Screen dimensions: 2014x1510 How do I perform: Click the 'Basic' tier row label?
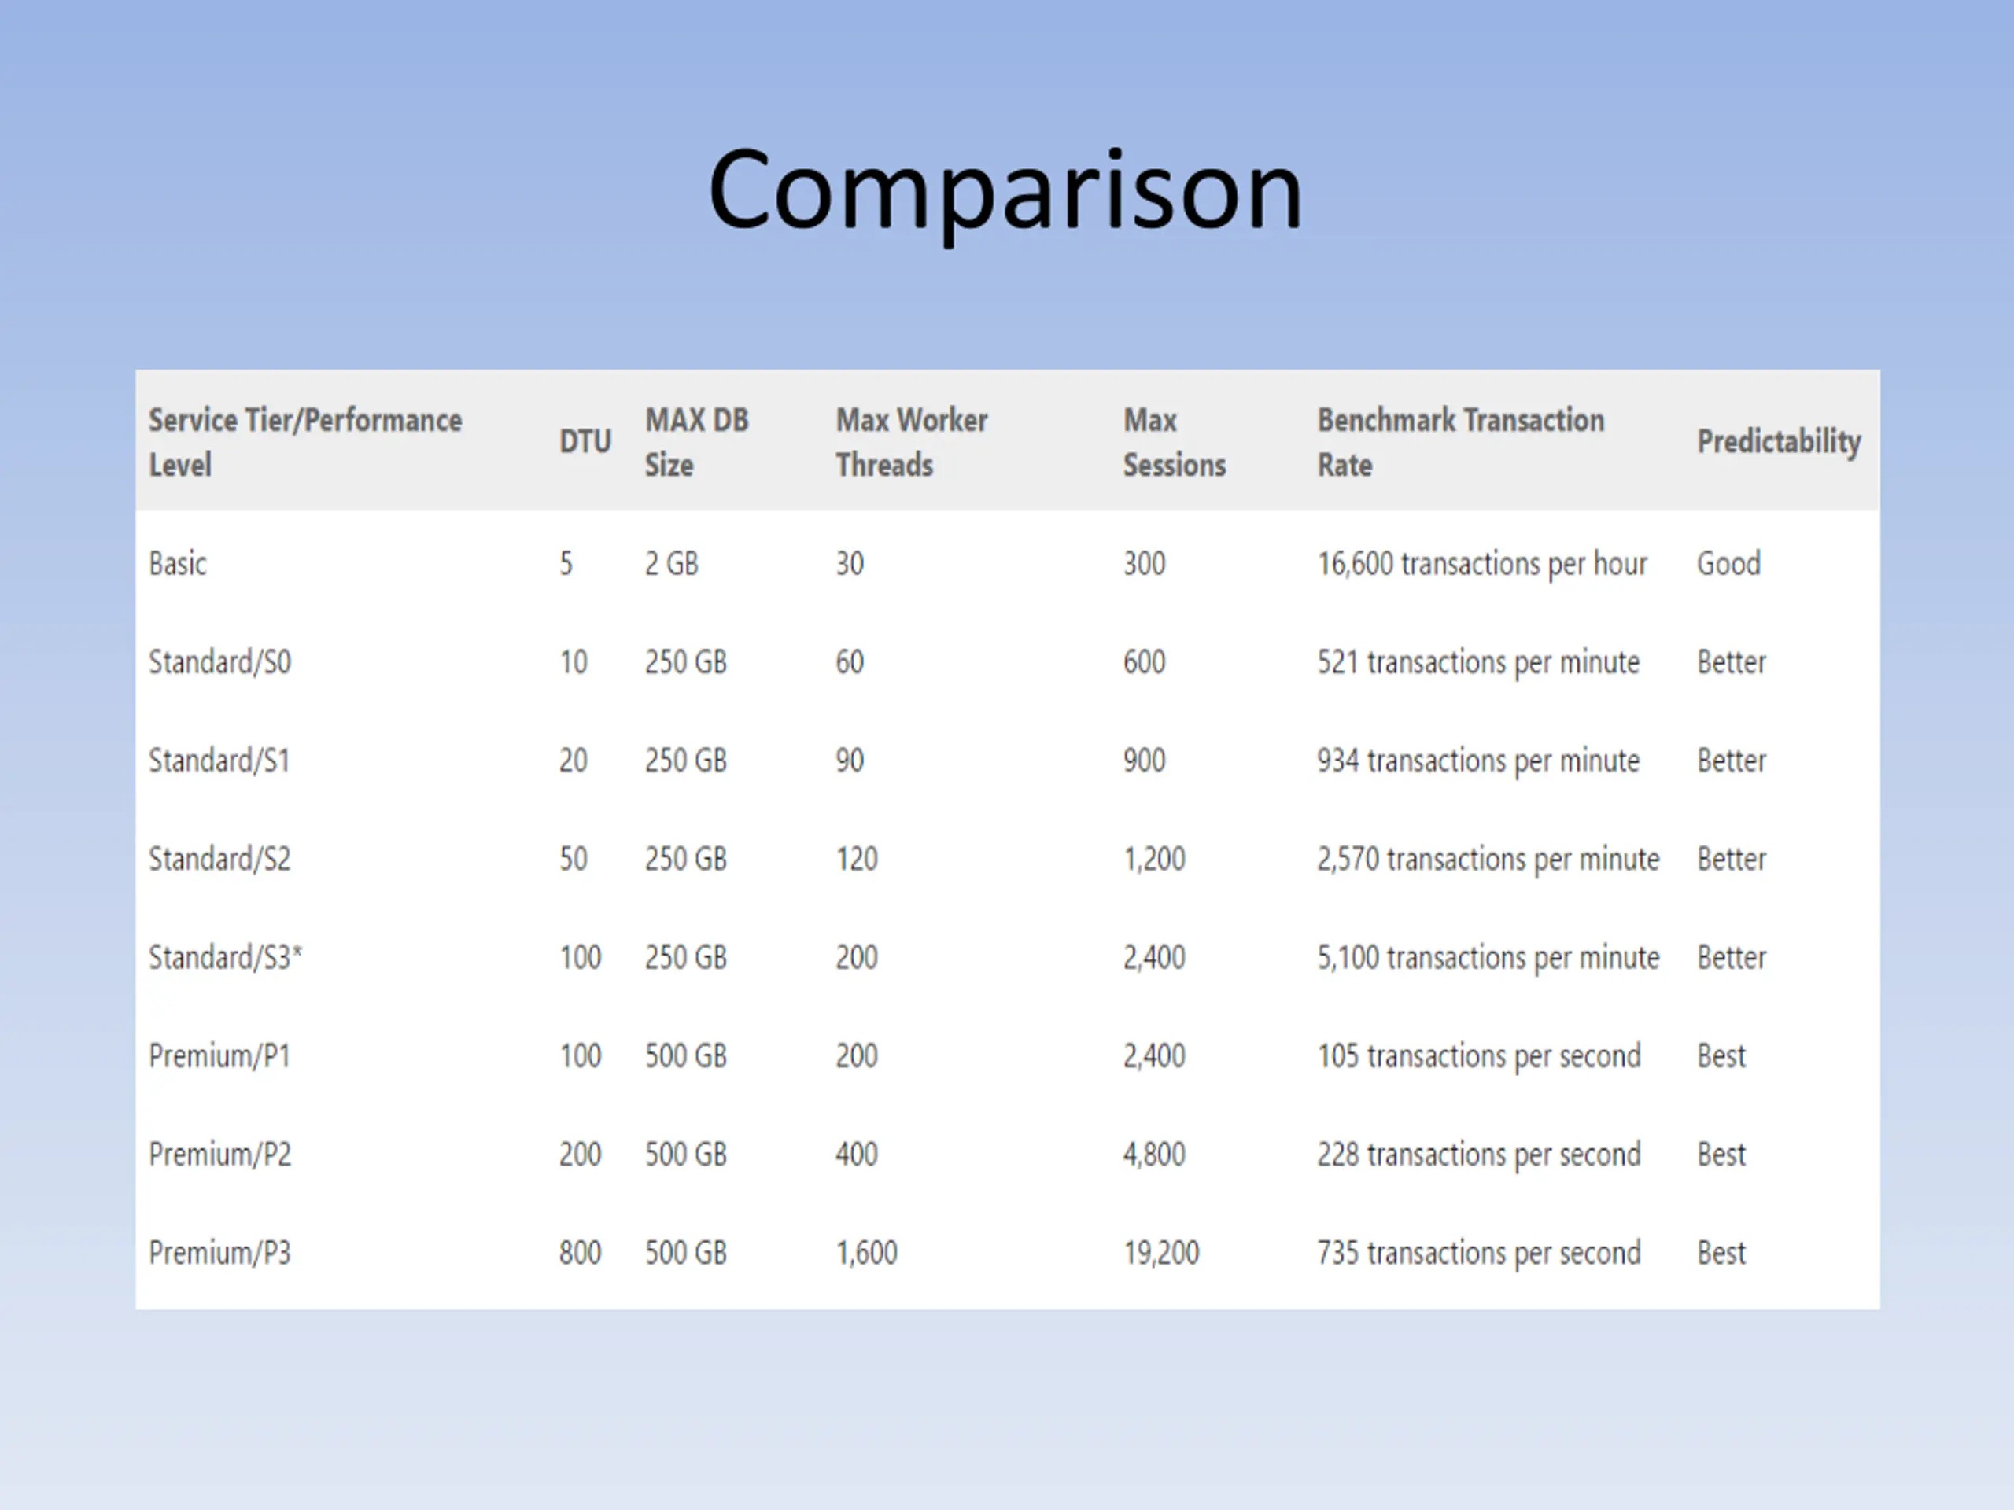[178, 563]
